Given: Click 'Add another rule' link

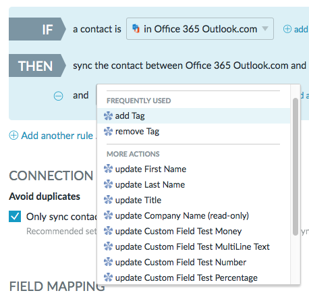Looking at the screenshot, I should (x=57, y=136).
